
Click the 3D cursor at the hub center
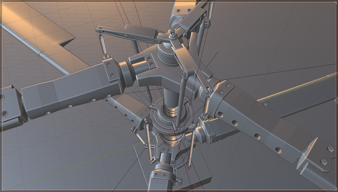[171, 132]
